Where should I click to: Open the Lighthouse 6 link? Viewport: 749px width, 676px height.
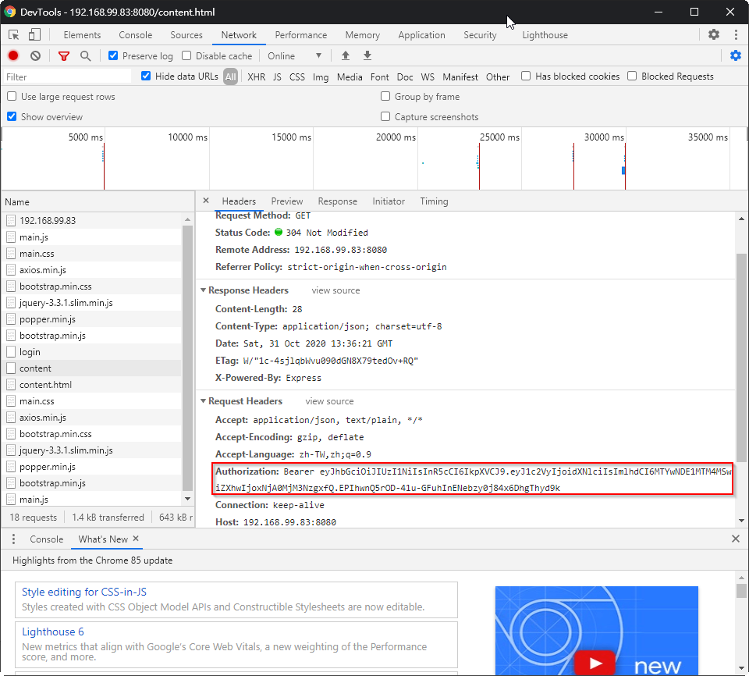coord(53,632)
